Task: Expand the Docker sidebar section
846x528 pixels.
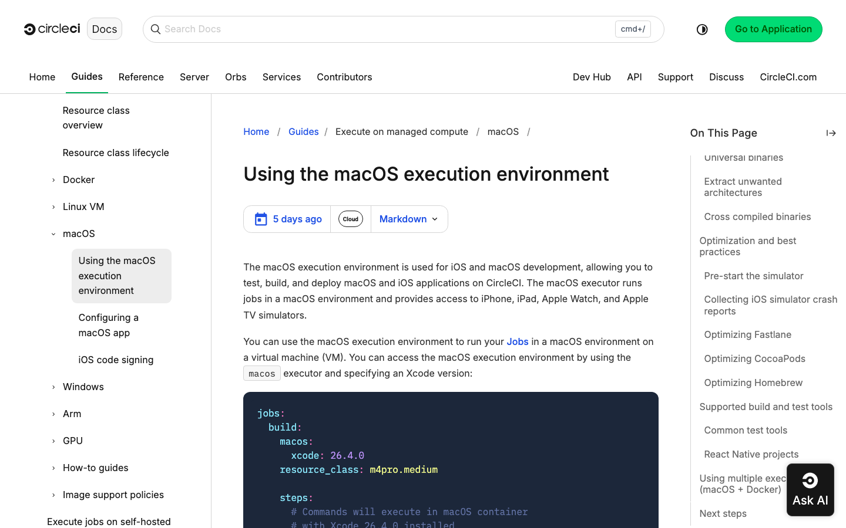Action: point(53,180)
